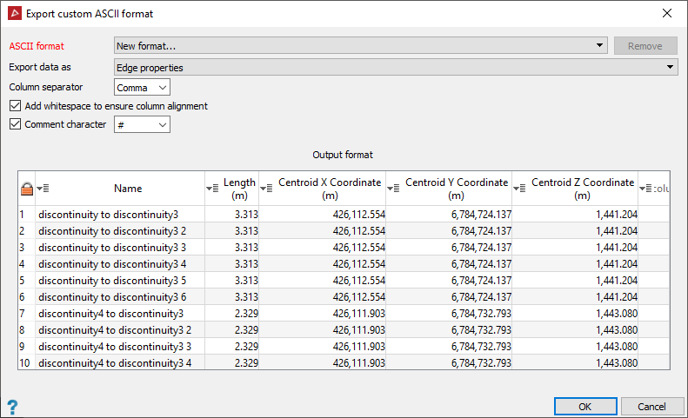The height and width of the screenshot is (418, 688).
Task: Click the blue help question mark icon
Action: coord(12,406)
